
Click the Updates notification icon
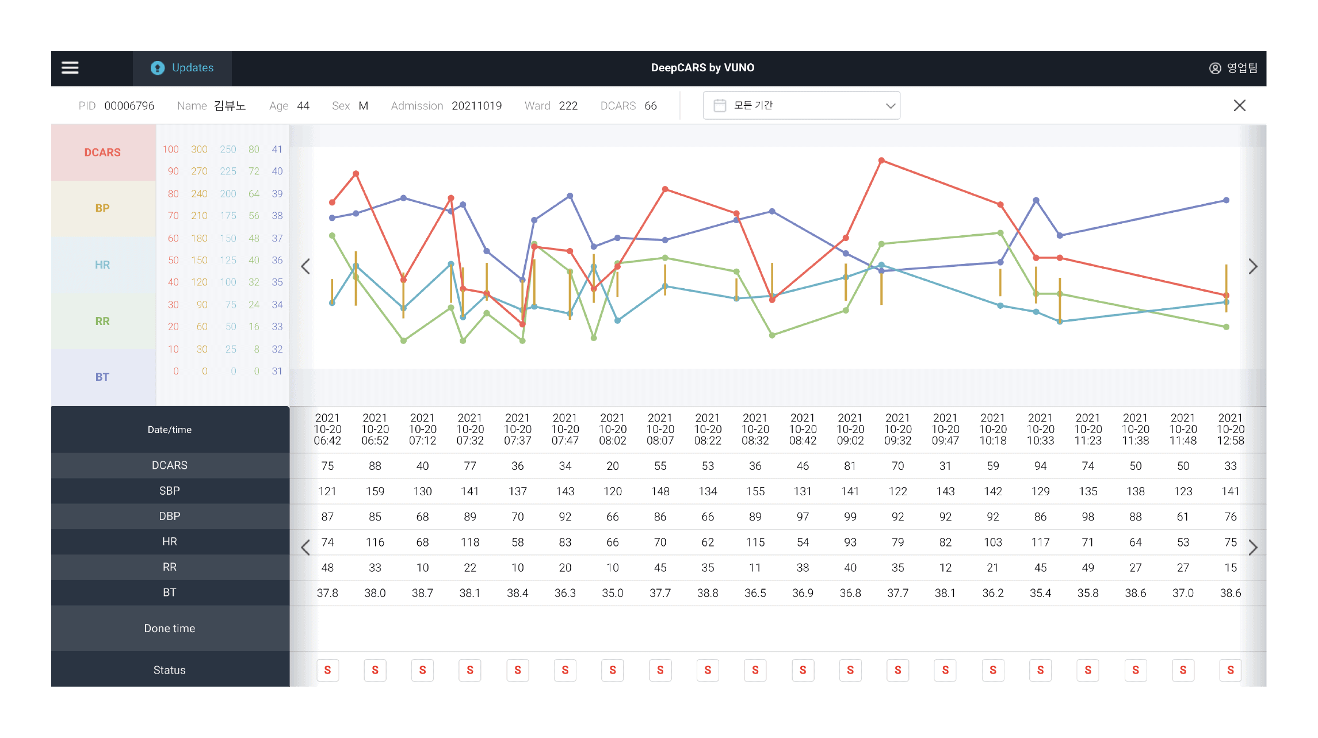[x=157, y=68]
